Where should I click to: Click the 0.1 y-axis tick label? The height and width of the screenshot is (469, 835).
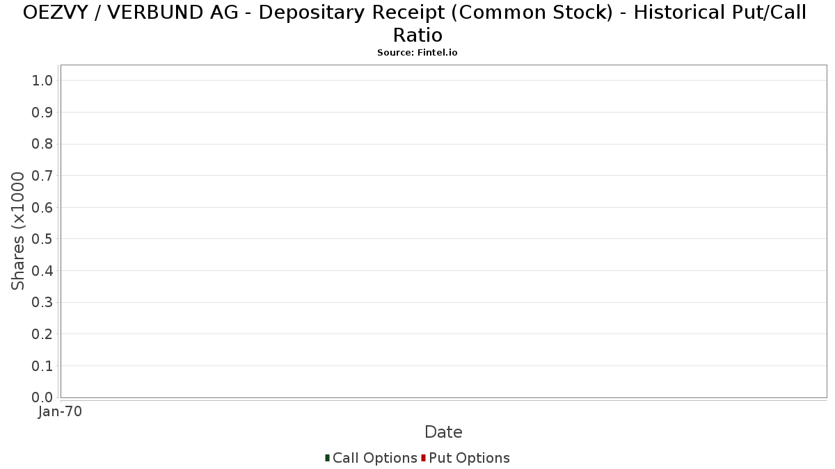[x=42, y=366]
